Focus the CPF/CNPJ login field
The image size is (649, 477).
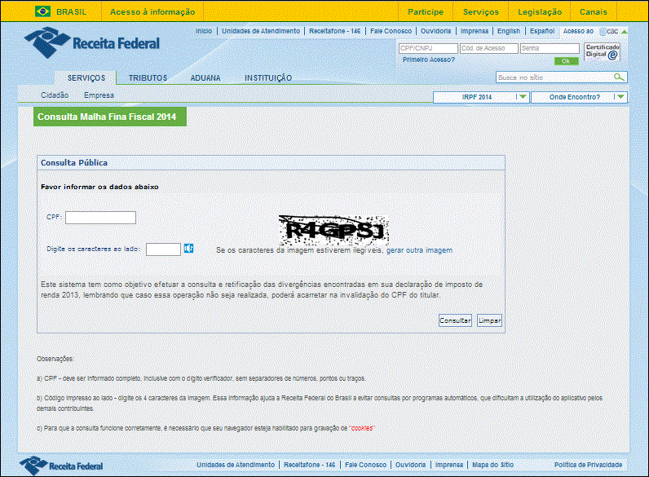(x=428, y=48)
